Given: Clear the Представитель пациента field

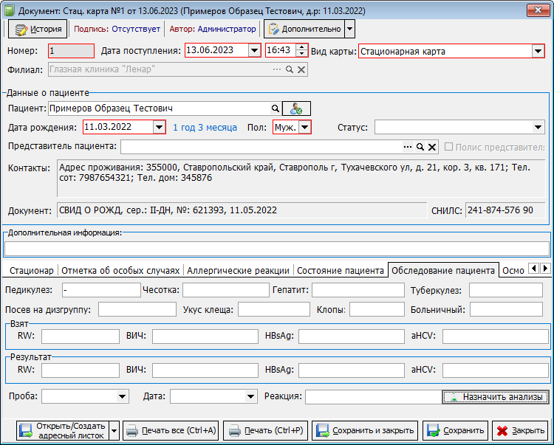Looking at the screenshot, I should coord(432,147).
